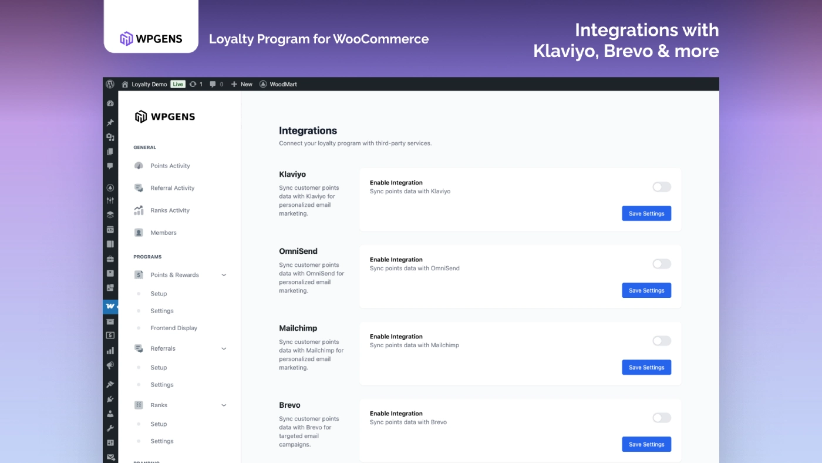Collapse the Referrals submenu
This screenshot has height=463, width=822.
coord(223,348)
